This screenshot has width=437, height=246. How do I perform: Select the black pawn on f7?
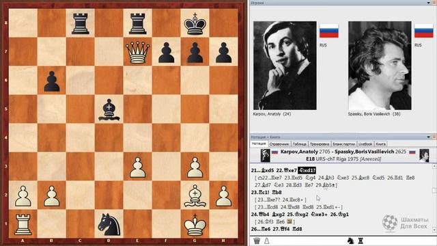click(x=167, y=53)
